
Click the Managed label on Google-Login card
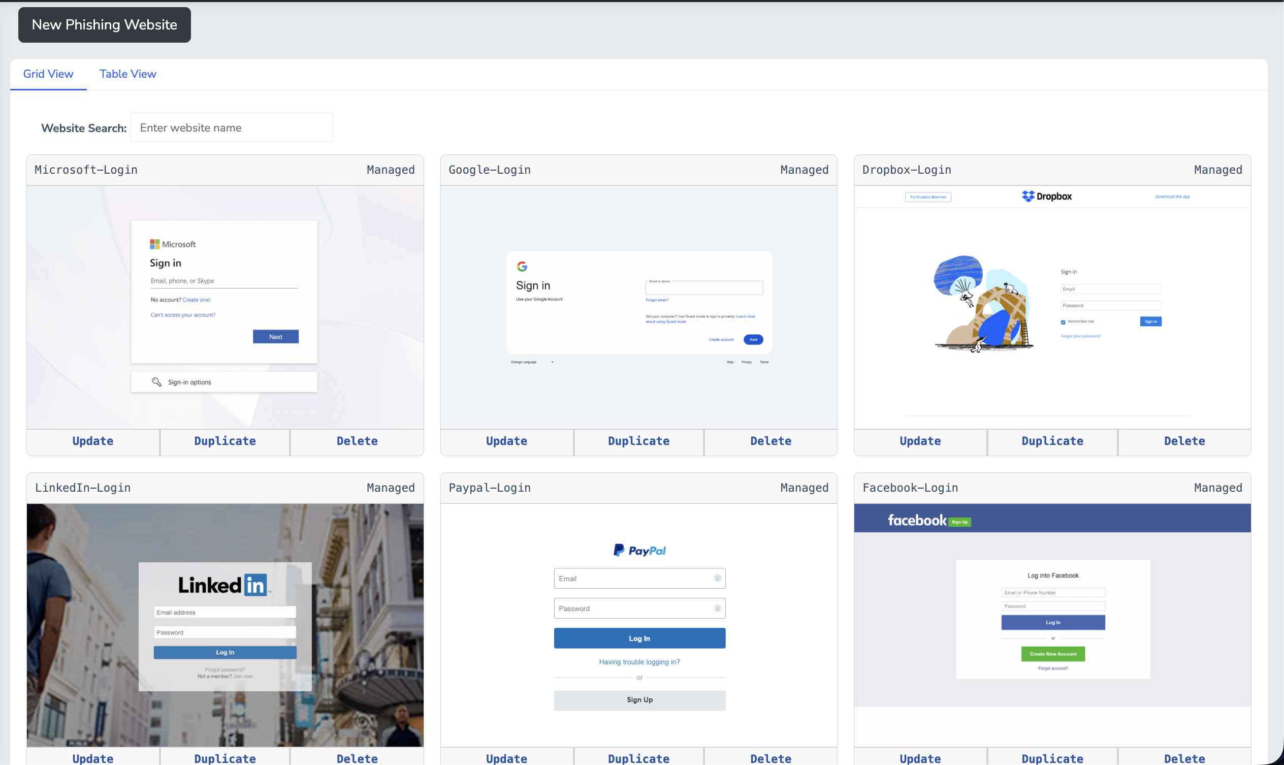(805, 170)
